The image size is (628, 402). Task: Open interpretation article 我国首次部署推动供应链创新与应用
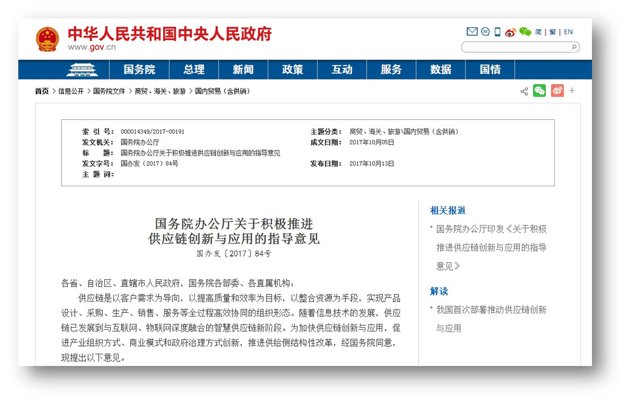[492, 319]
